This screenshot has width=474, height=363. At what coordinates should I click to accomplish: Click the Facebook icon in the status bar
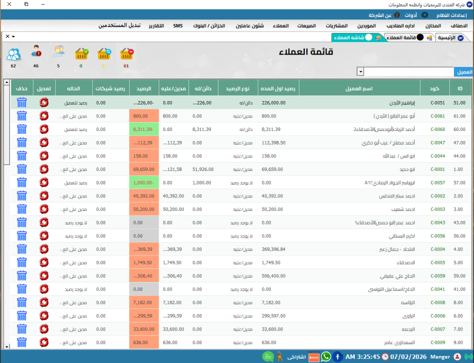click(x=337, y=356)
